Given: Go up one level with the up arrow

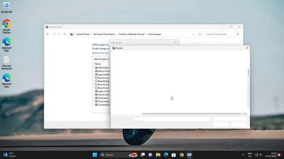Looking at the screenshot, I should point(64,34).
